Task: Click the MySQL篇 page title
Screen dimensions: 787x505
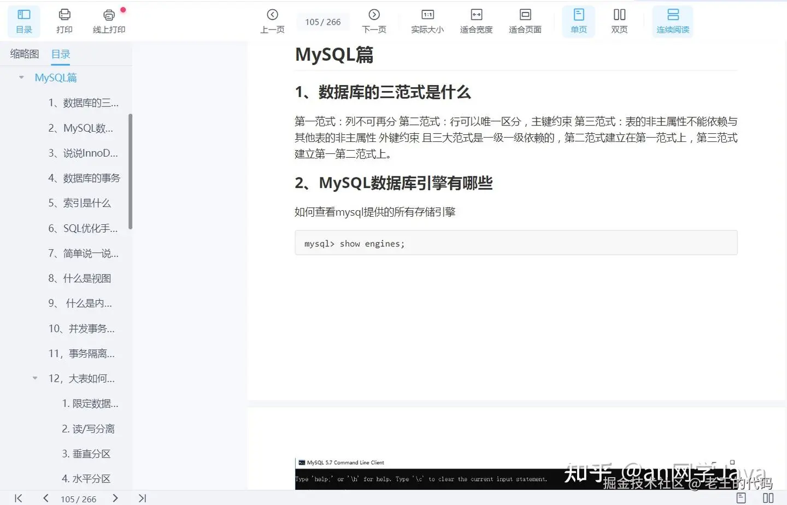Action: [334, 55]
